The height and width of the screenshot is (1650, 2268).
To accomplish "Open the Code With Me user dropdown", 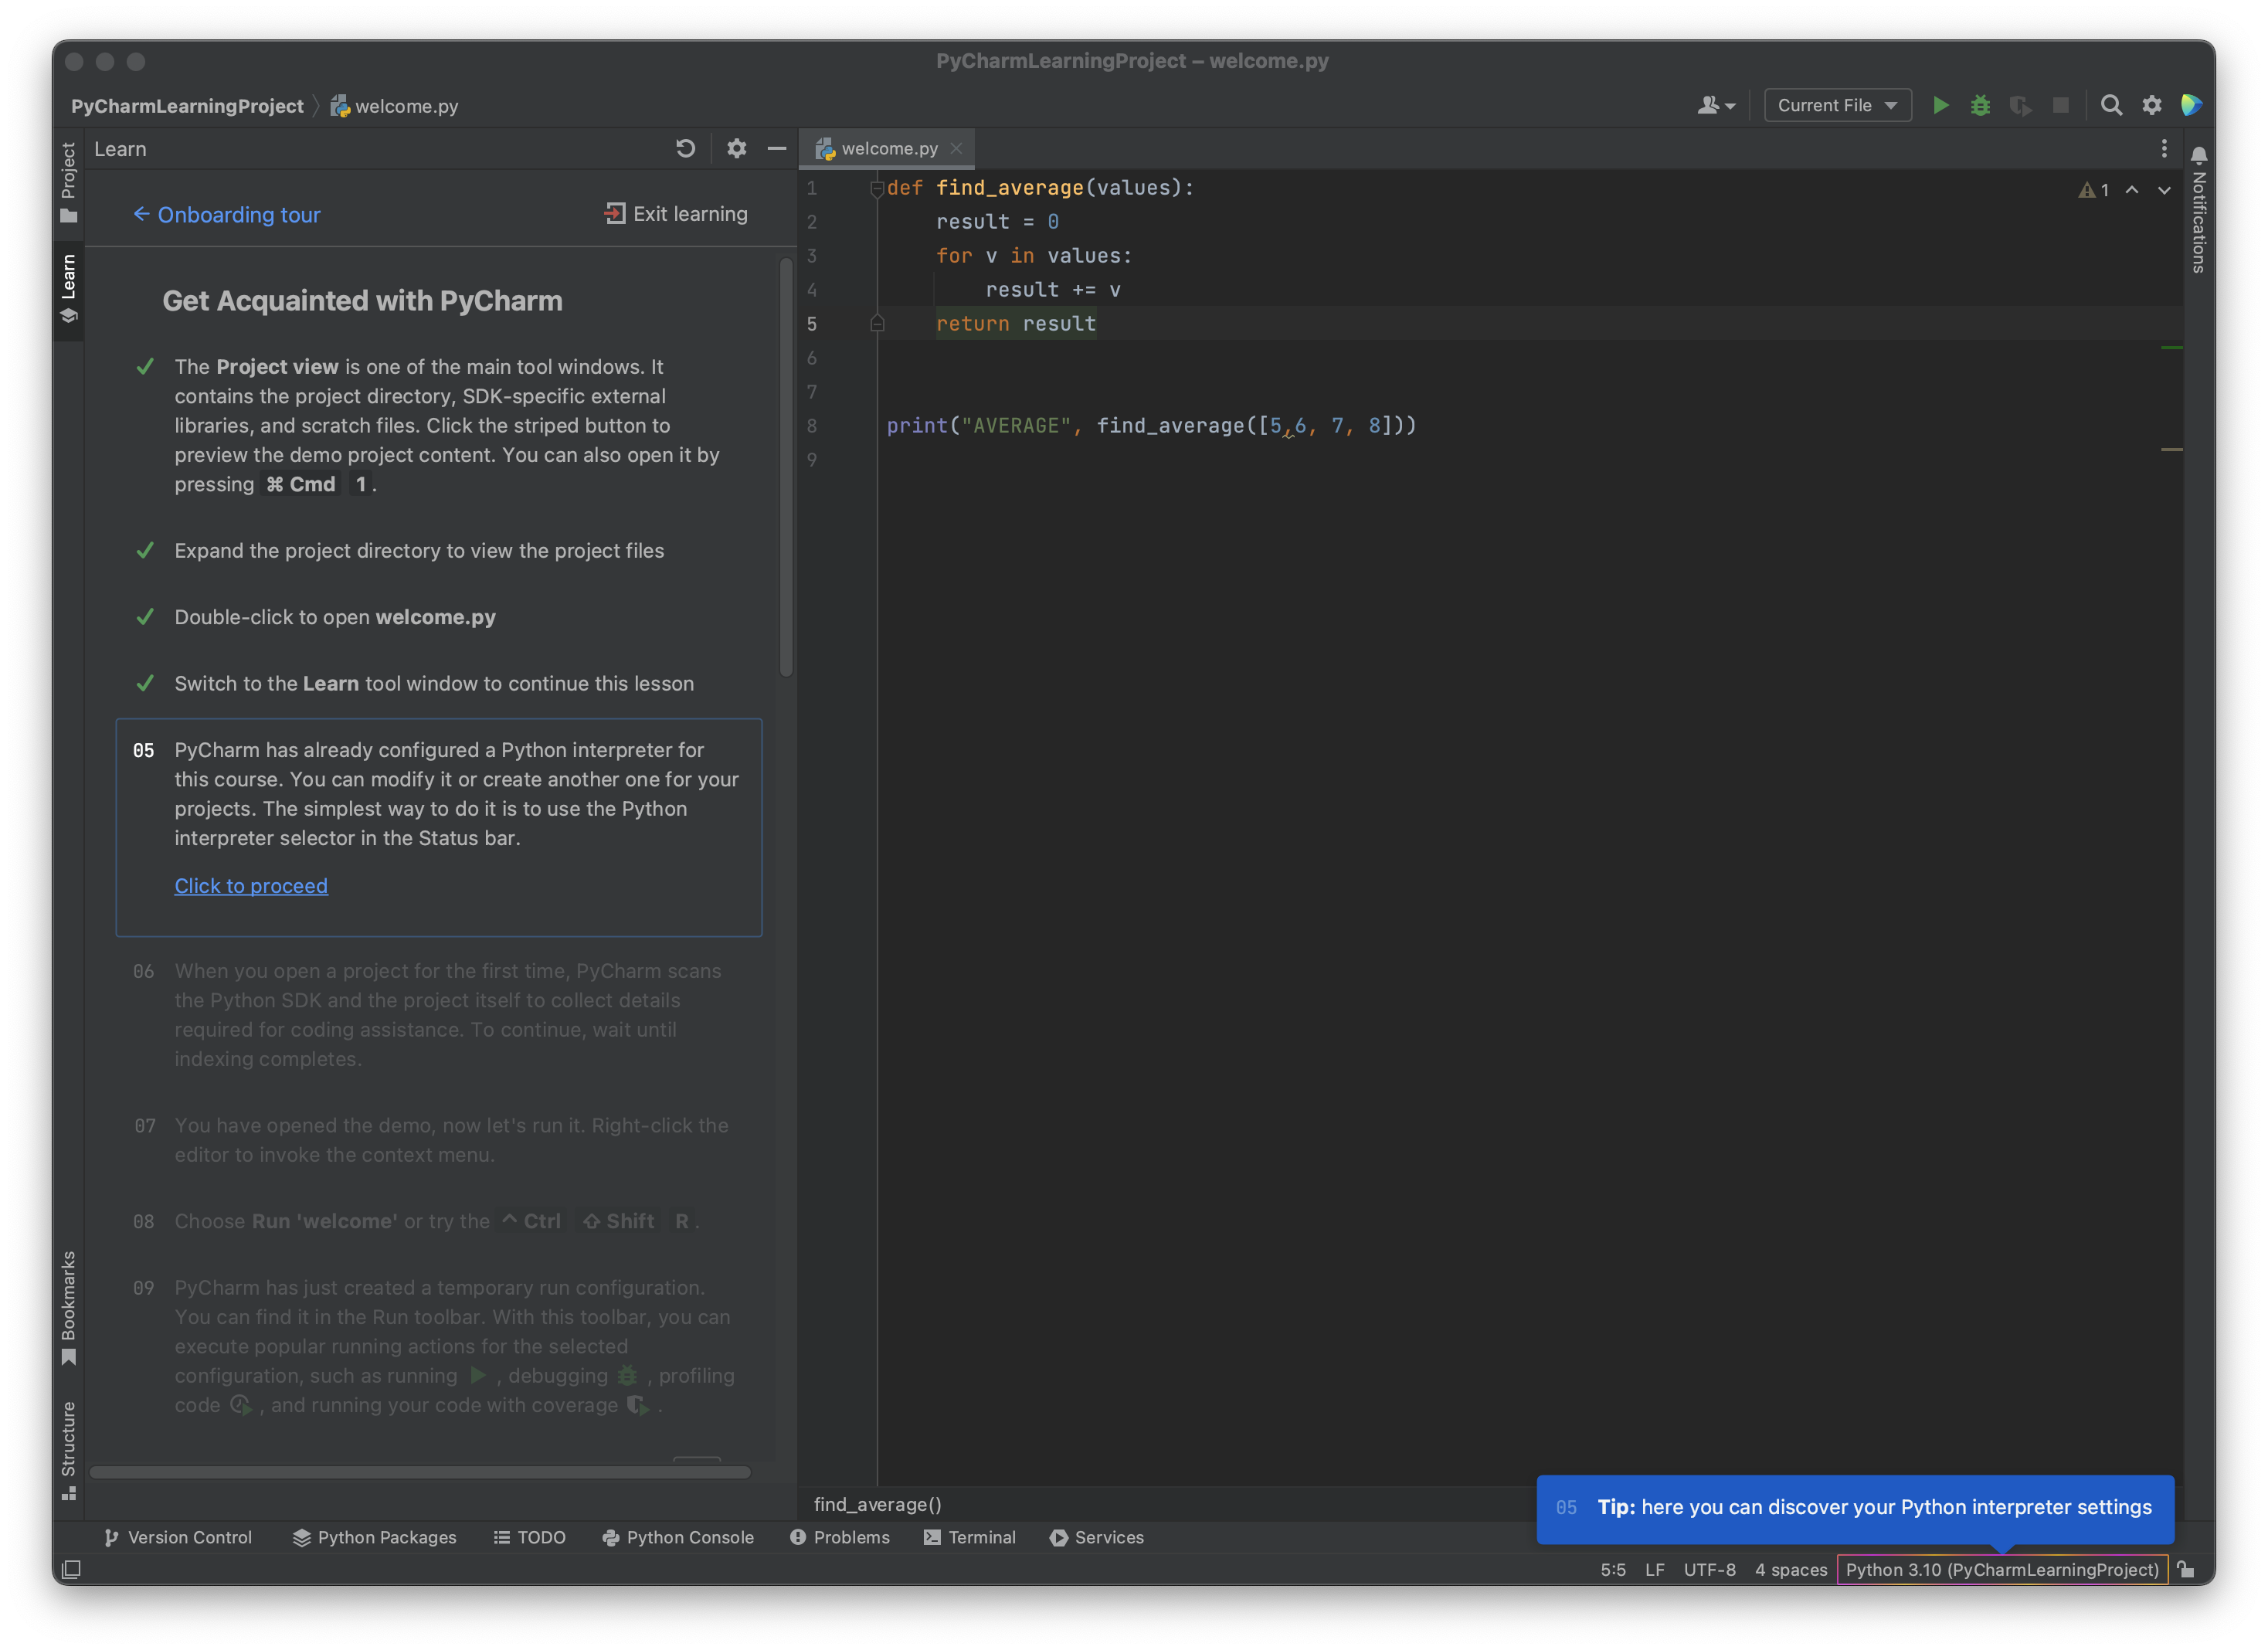I will pyautogui.click(x=1716, y=105).
